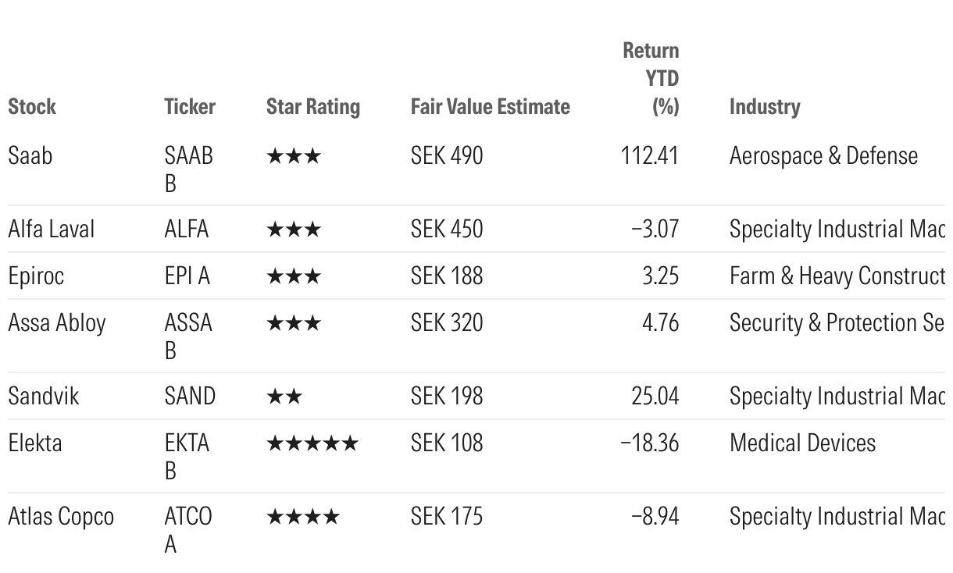The image size is (953, 573).
Task: Select the Epiroc stock name
Action: click(36, 276)
